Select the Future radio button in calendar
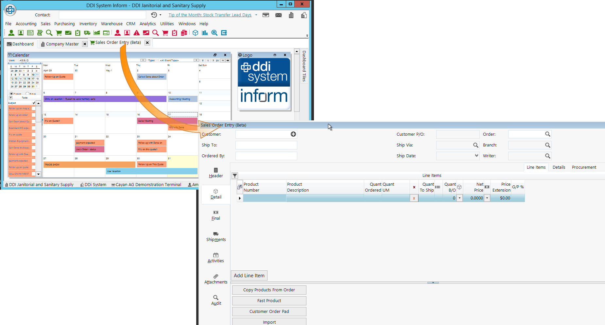The image size is (605, 325). (x=27, y=94)
